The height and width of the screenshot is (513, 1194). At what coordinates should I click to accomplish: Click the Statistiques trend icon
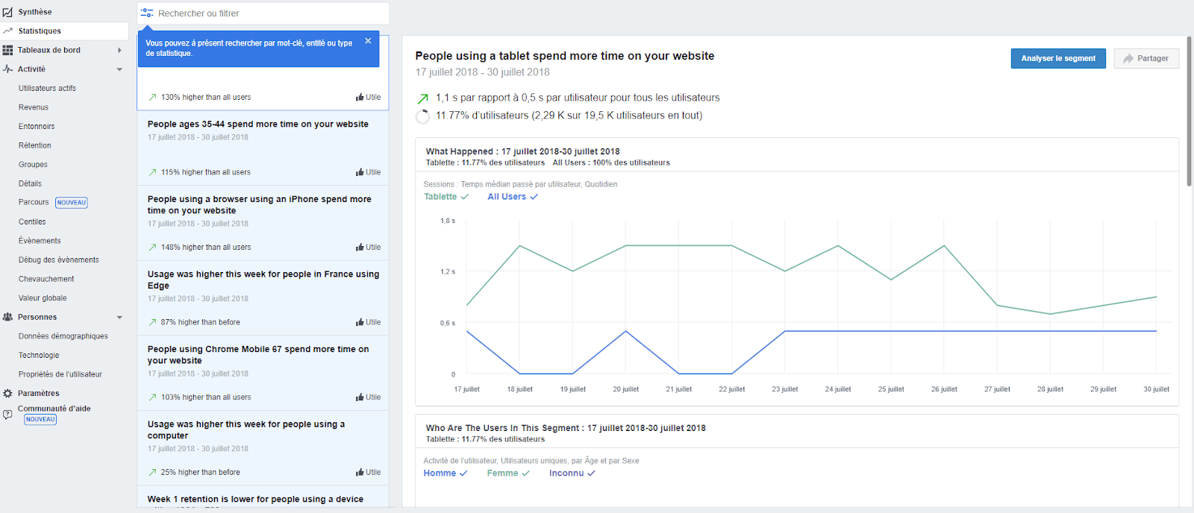point(7,31)
